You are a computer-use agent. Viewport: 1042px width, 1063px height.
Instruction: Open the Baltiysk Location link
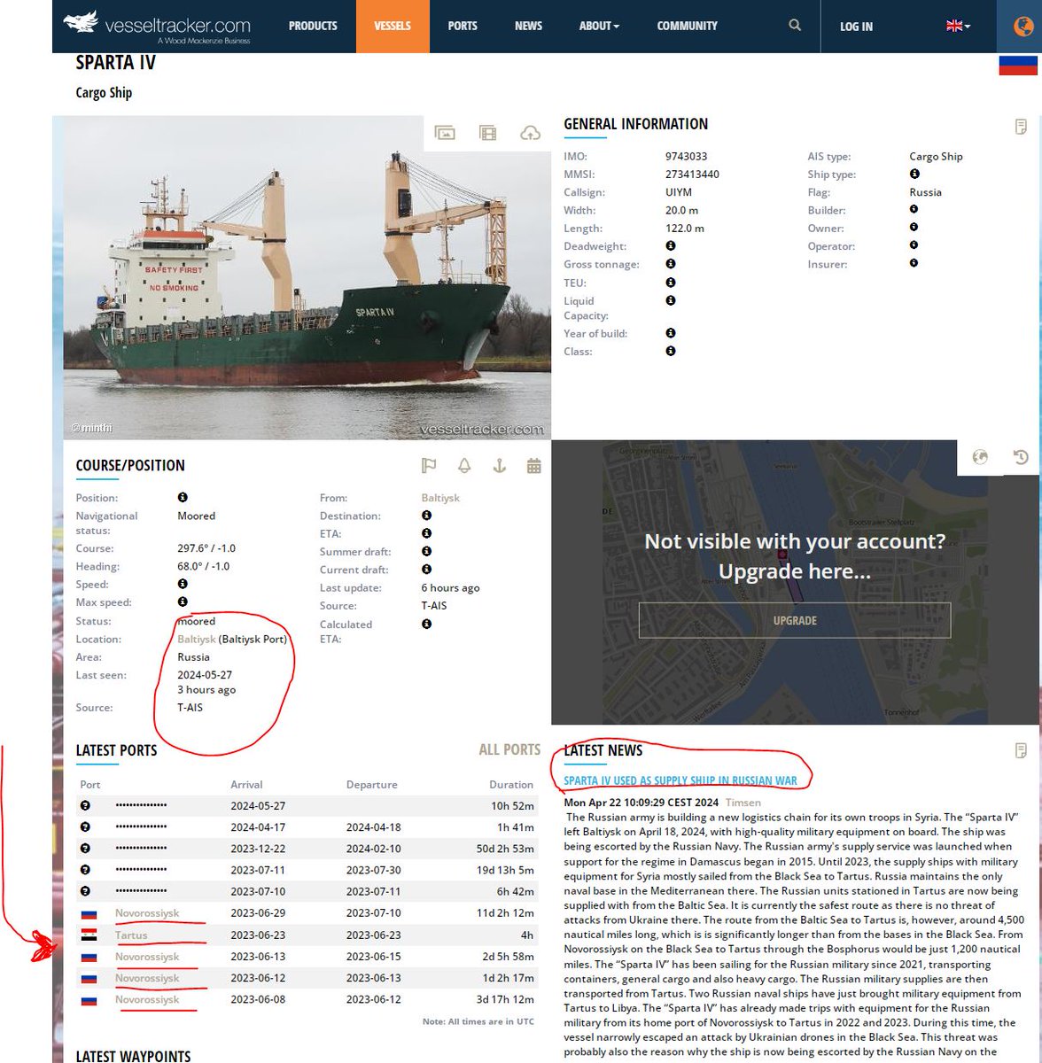pyautogui.click(x=196, y=639)
